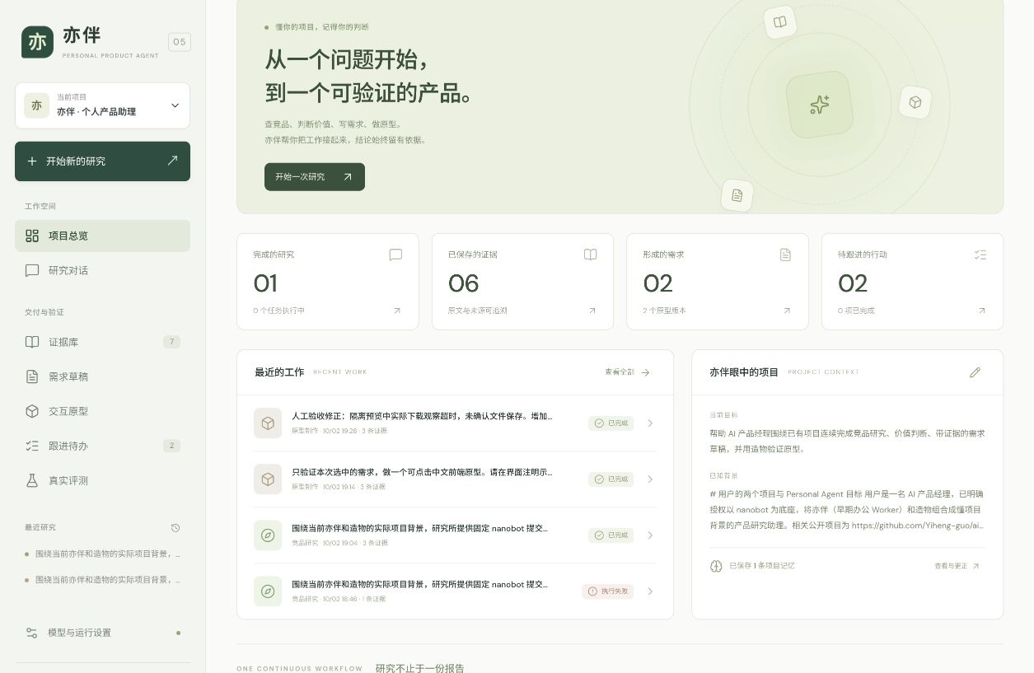Click the 模型与运行设置 sliders icon
1034x673 pixels.
[x=31, y=633]
